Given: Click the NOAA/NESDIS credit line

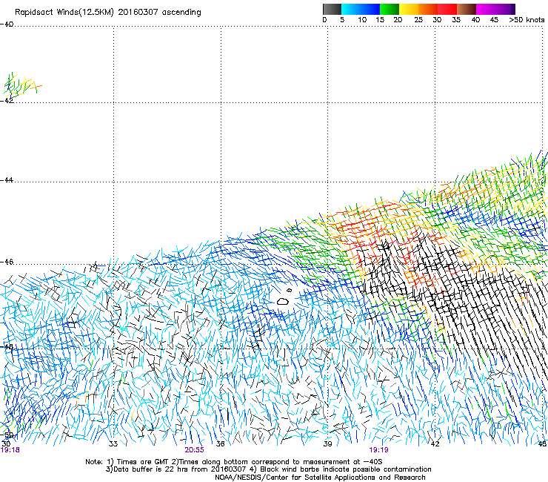Looking at the screenshot, I should [x=320, y=478].
